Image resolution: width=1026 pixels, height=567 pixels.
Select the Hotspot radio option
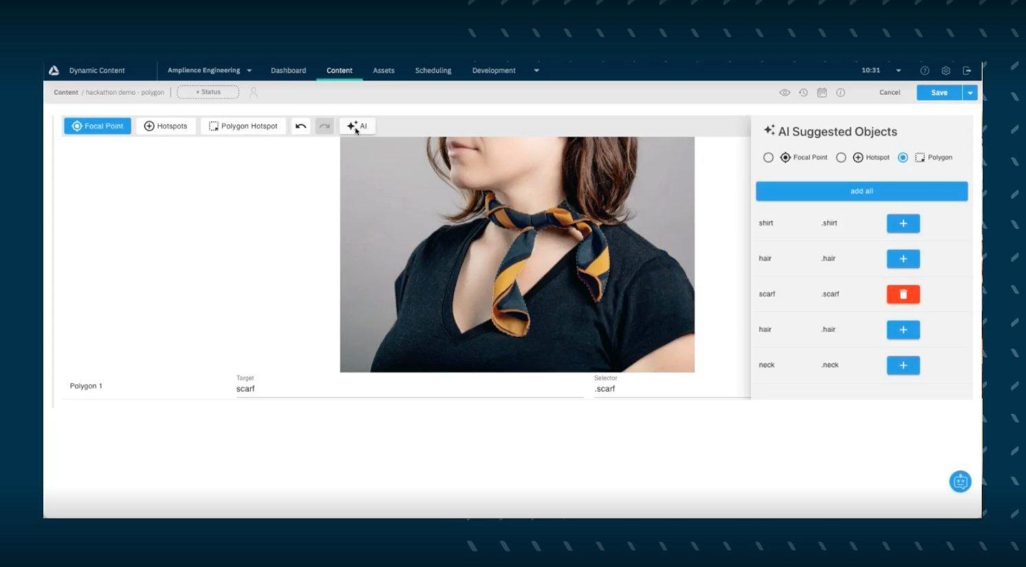point(841,157)
